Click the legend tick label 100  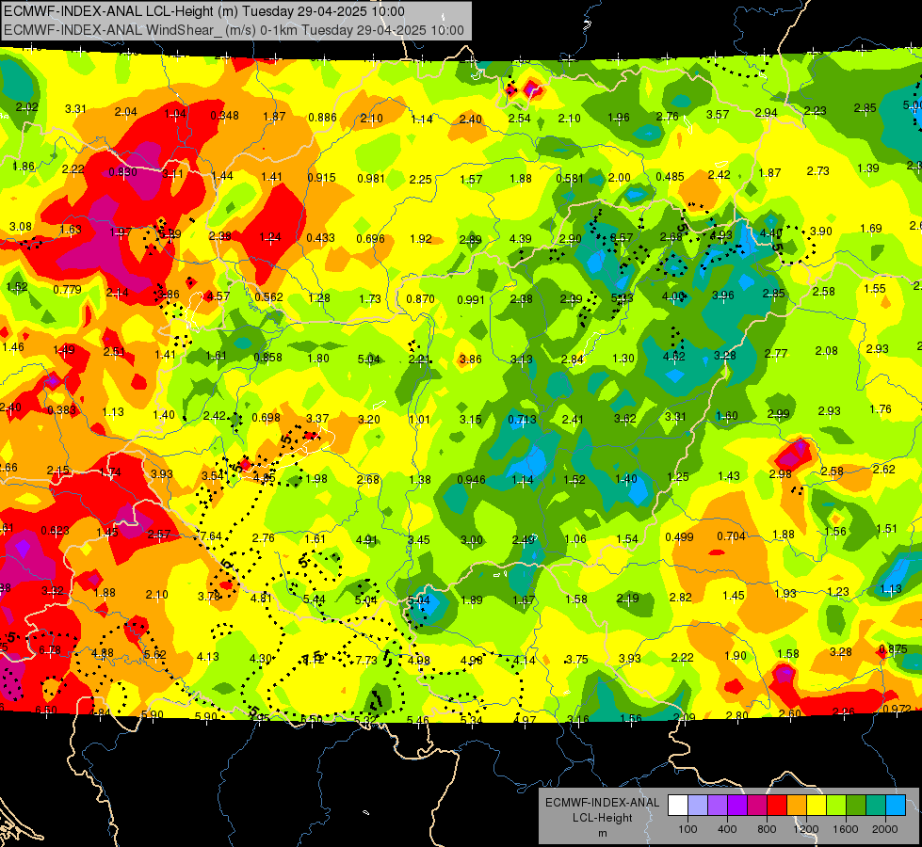(x=687, y=829)
